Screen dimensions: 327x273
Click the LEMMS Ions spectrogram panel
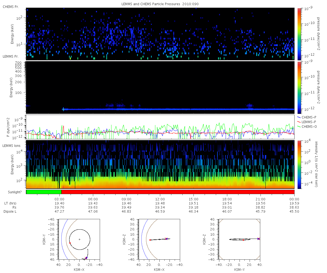(x=160, y=164)
